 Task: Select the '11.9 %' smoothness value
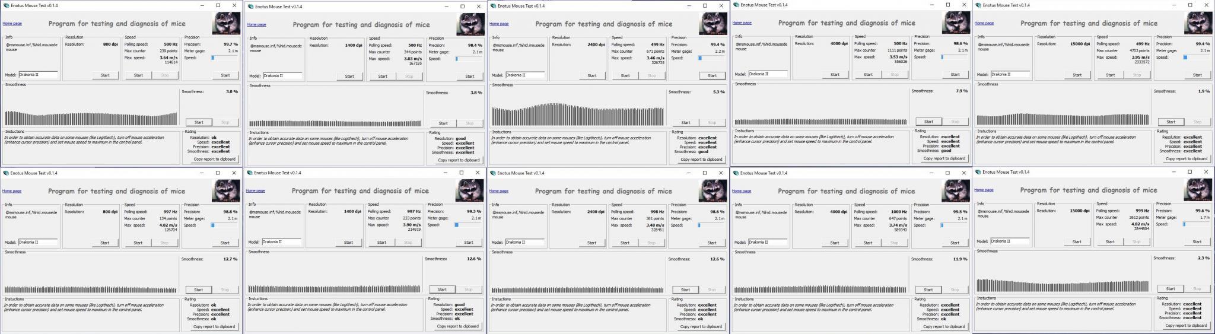pos(960,259)
